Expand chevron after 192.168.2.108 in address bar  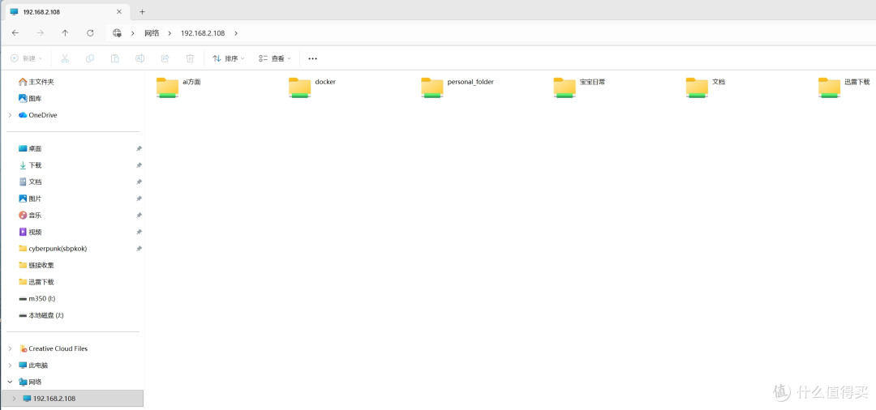tap(236, 33)
